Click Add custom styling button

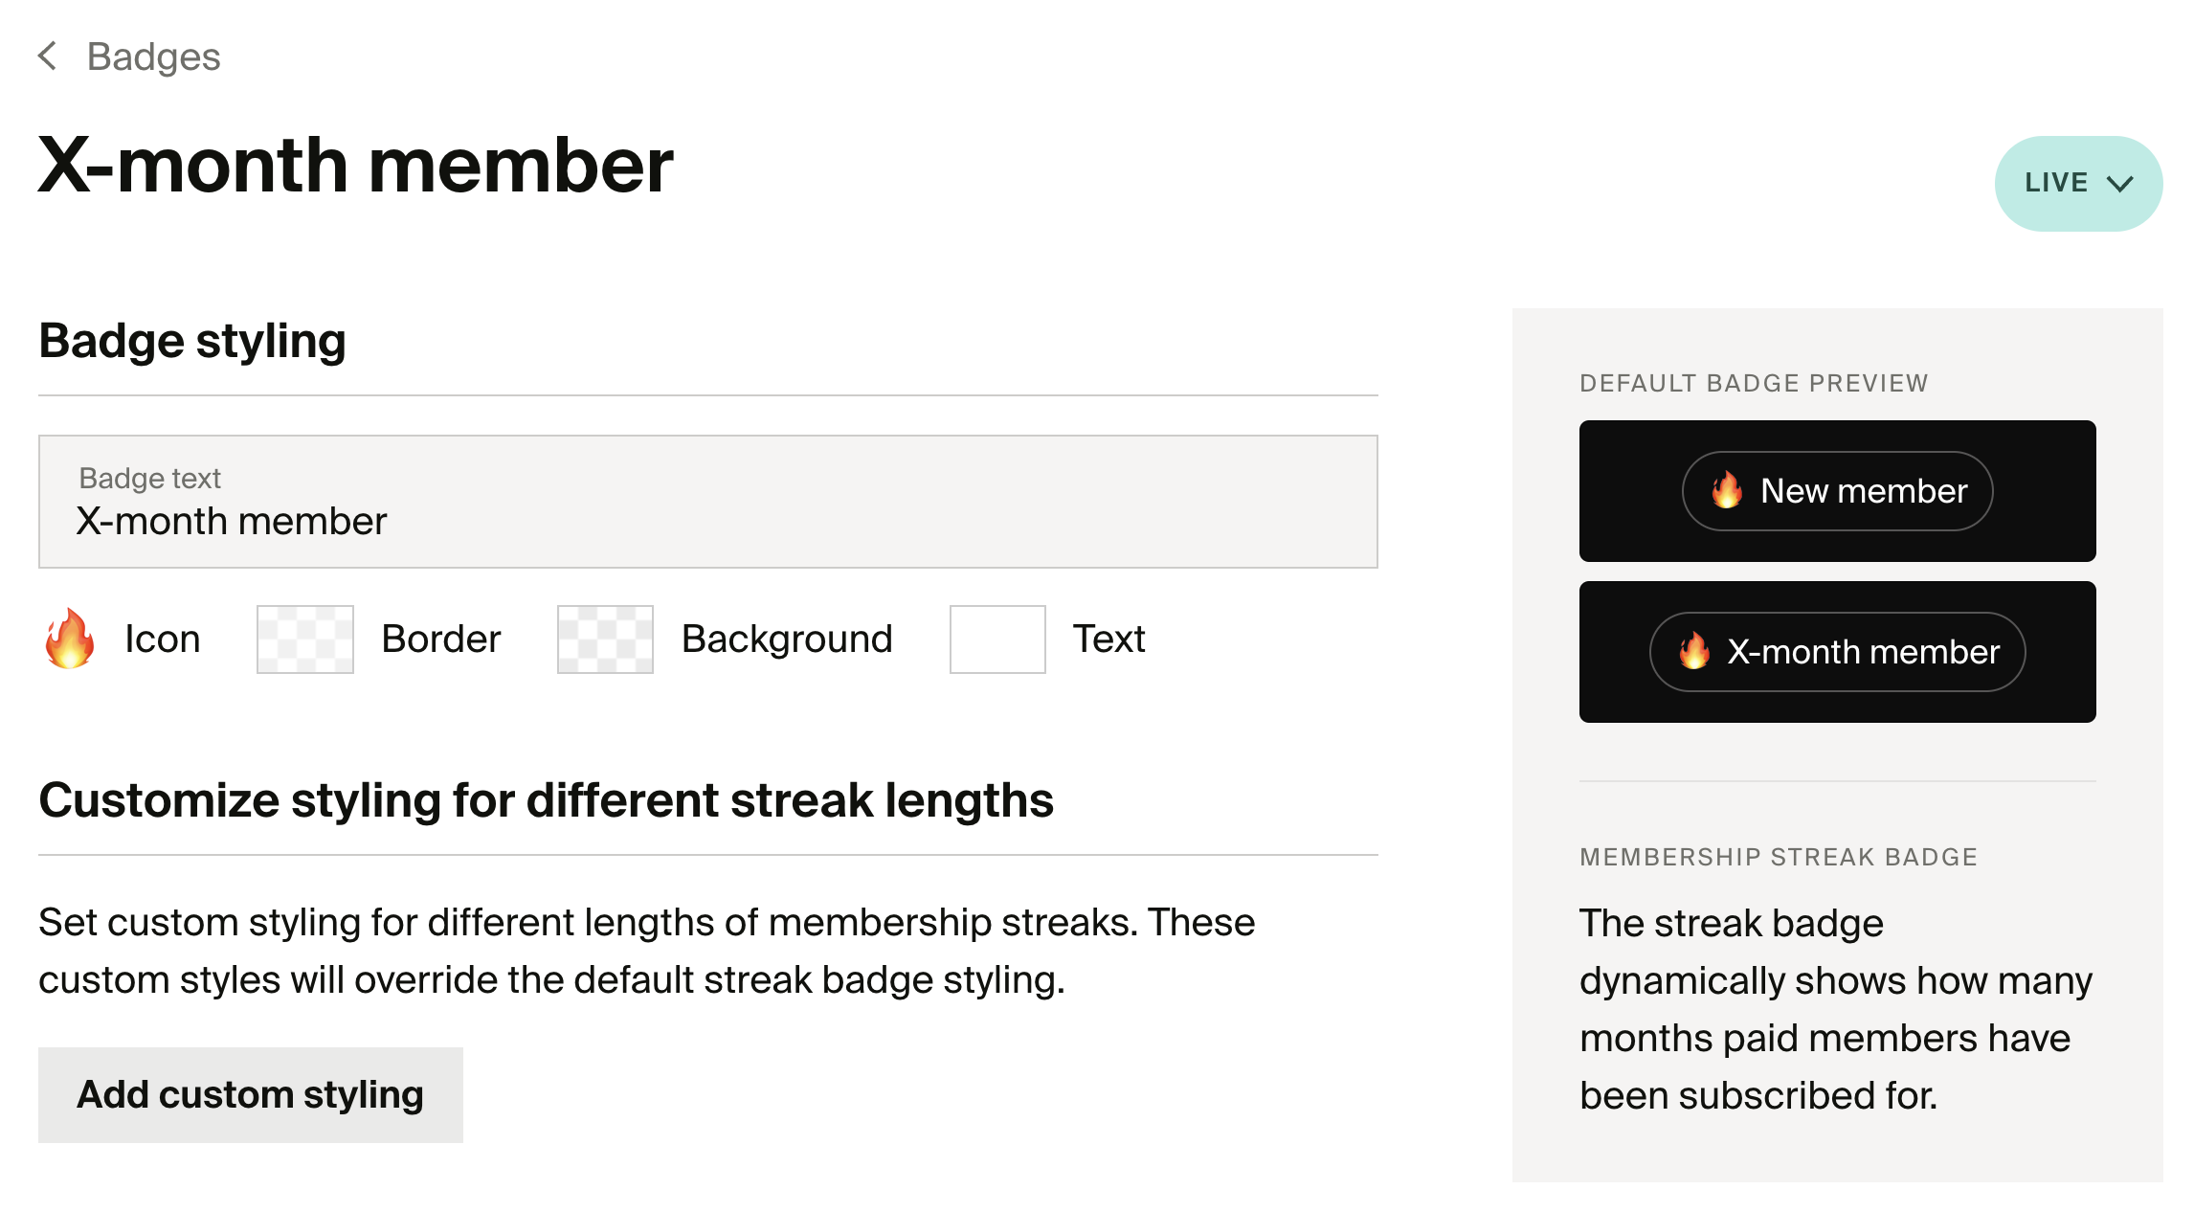[251, 1094]
